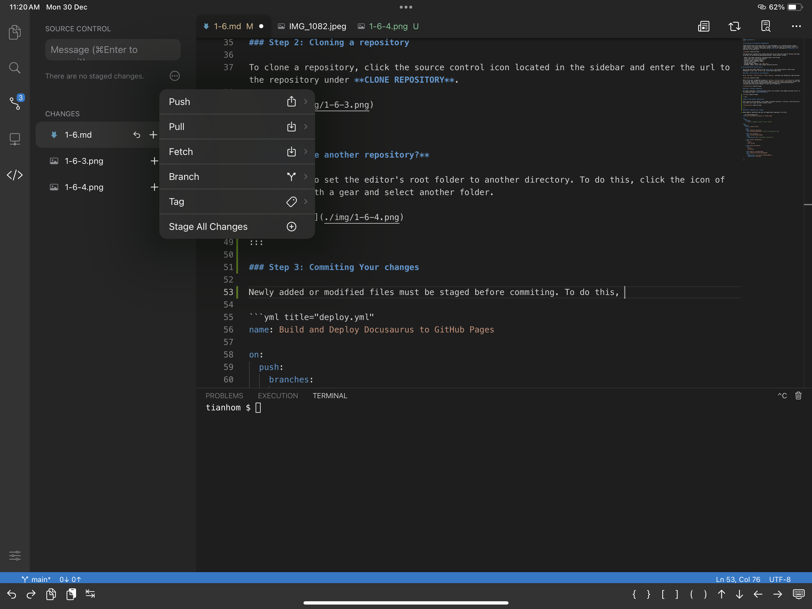
Task: Move cursor left with arrow key icon
Action: 758,594
